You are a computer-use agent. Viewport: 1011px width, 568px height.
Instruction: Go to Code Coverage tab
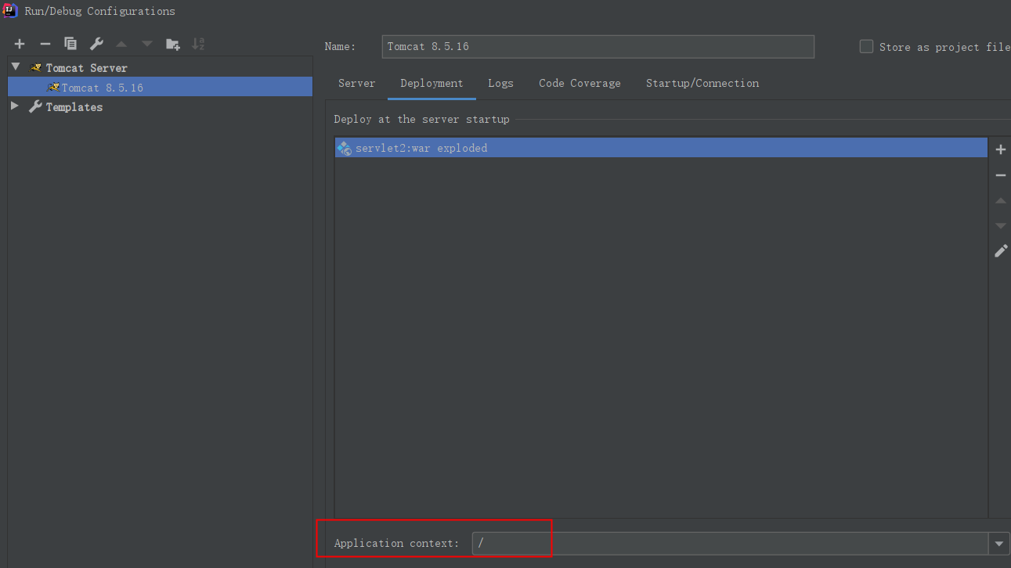[580, 83]
